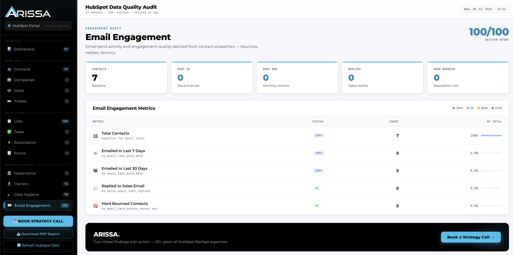
Task: Click the Companies building icon in sidebar
Action: pos(9,80)
